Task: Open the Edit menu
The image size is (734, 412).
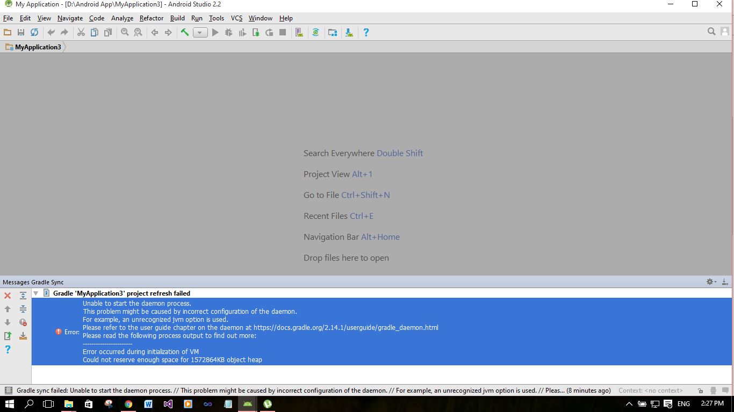Action: coord(25,18)
